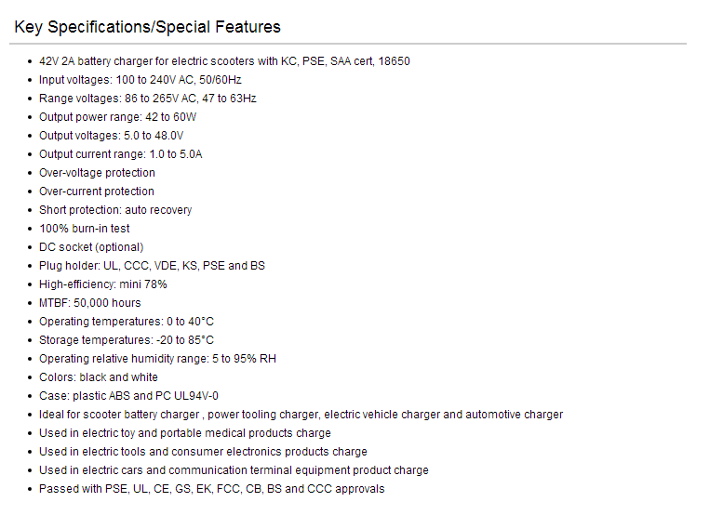Click the MTBF 50,000 hours line
723x515 pixels.
click(90, 303)
